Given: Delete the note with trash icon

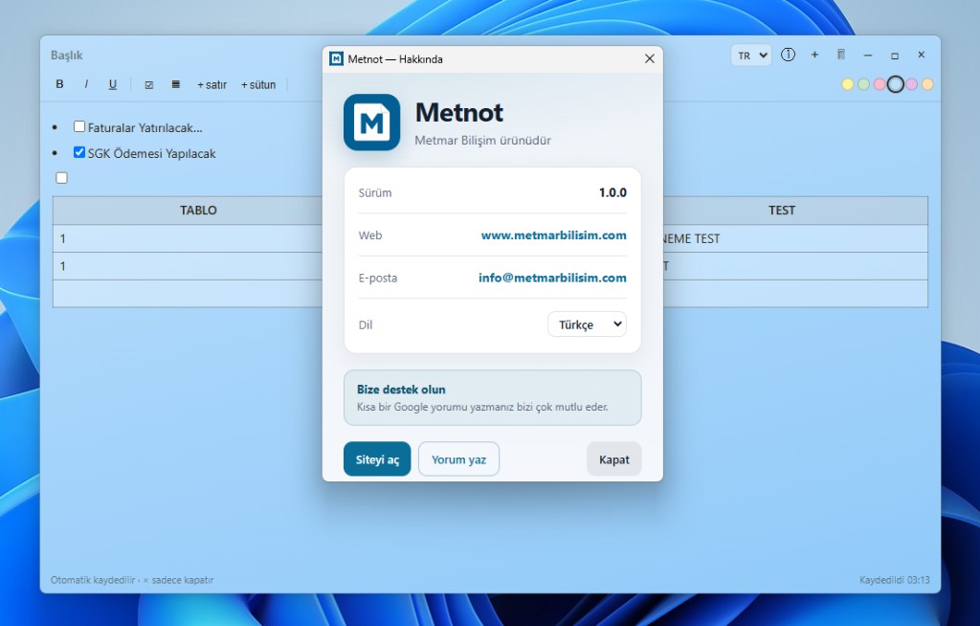Looking at the screenshot, I should 841,55.
